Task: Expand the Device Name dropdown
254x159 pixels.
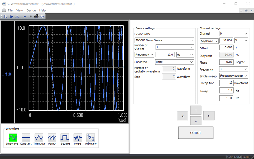Action: click(x=164, y=40)
